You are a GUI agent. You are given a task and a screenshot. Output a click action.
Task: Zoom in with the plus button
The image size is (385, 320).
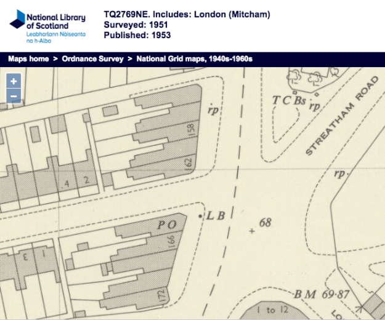coord(14,81)
